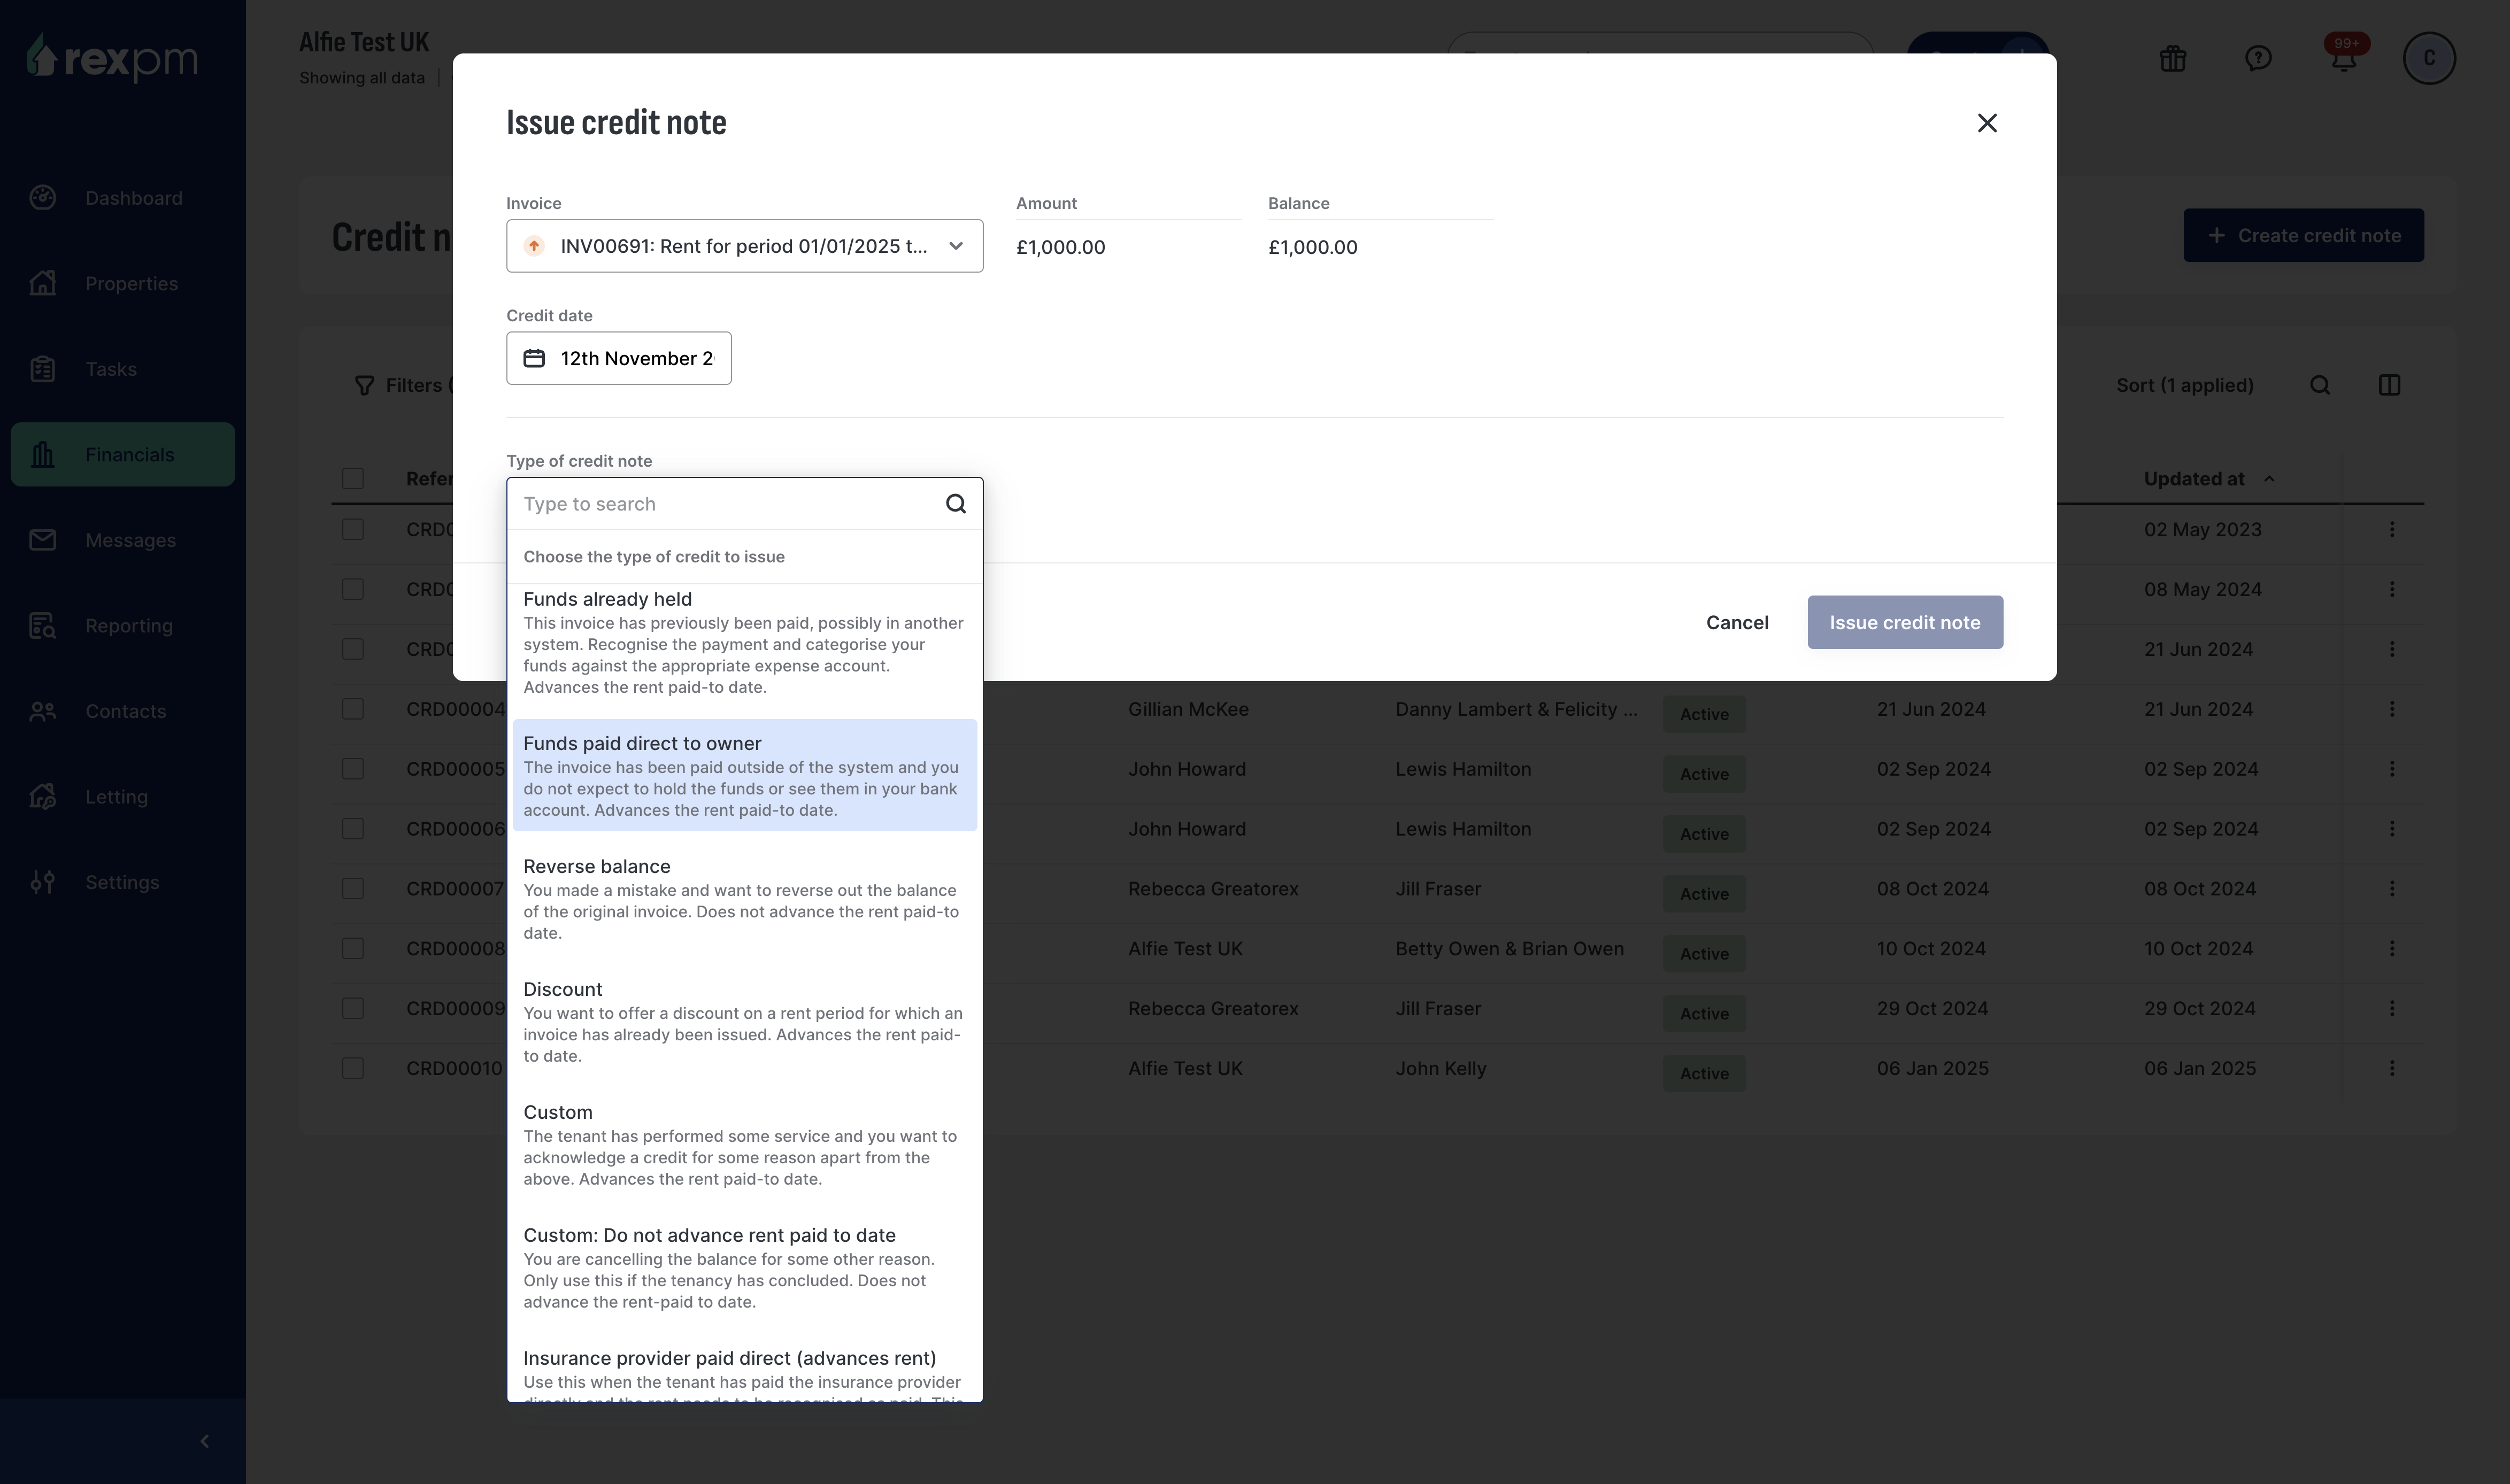Click Gillian McKee in the CRD00004 row

pyautogui.click(x=1188, y=709)
